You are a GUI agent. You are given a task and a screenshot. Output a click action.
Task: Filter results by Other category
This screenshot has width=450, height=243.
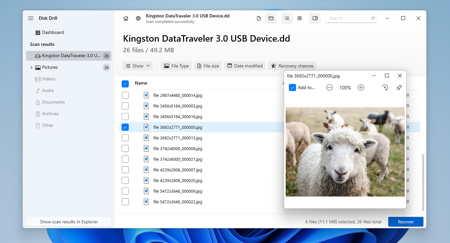coord(48,126)
